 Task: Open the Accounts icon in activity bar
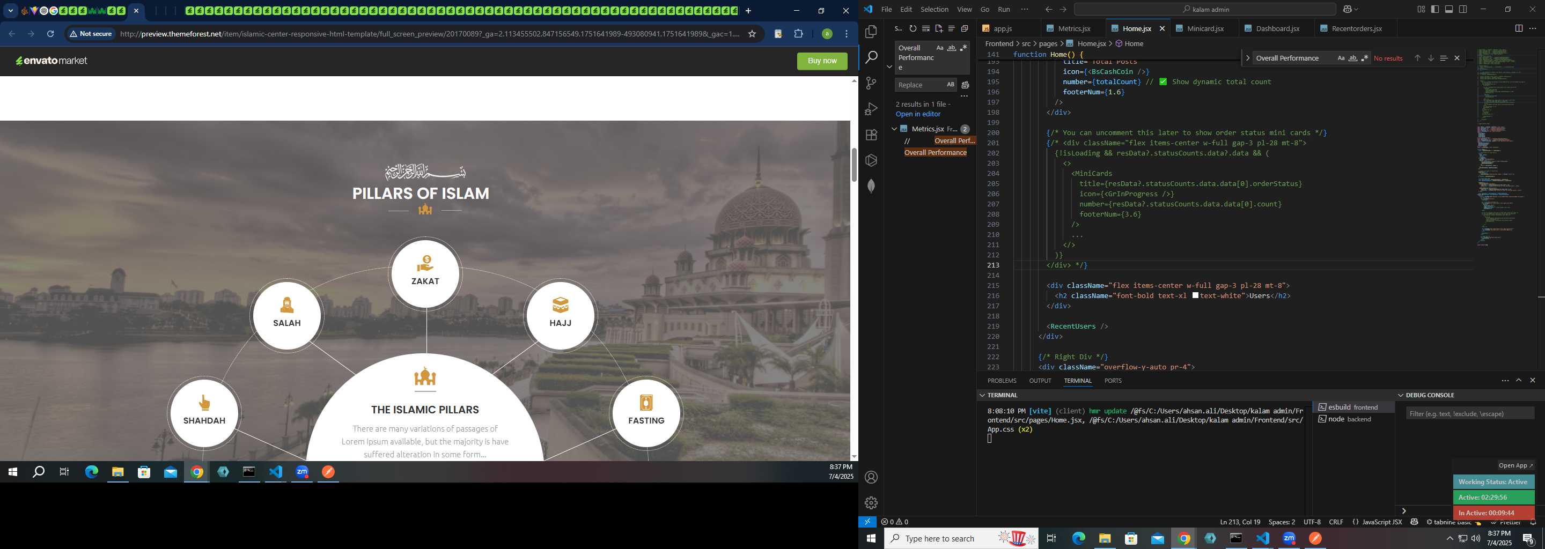(x=871, y=478)
